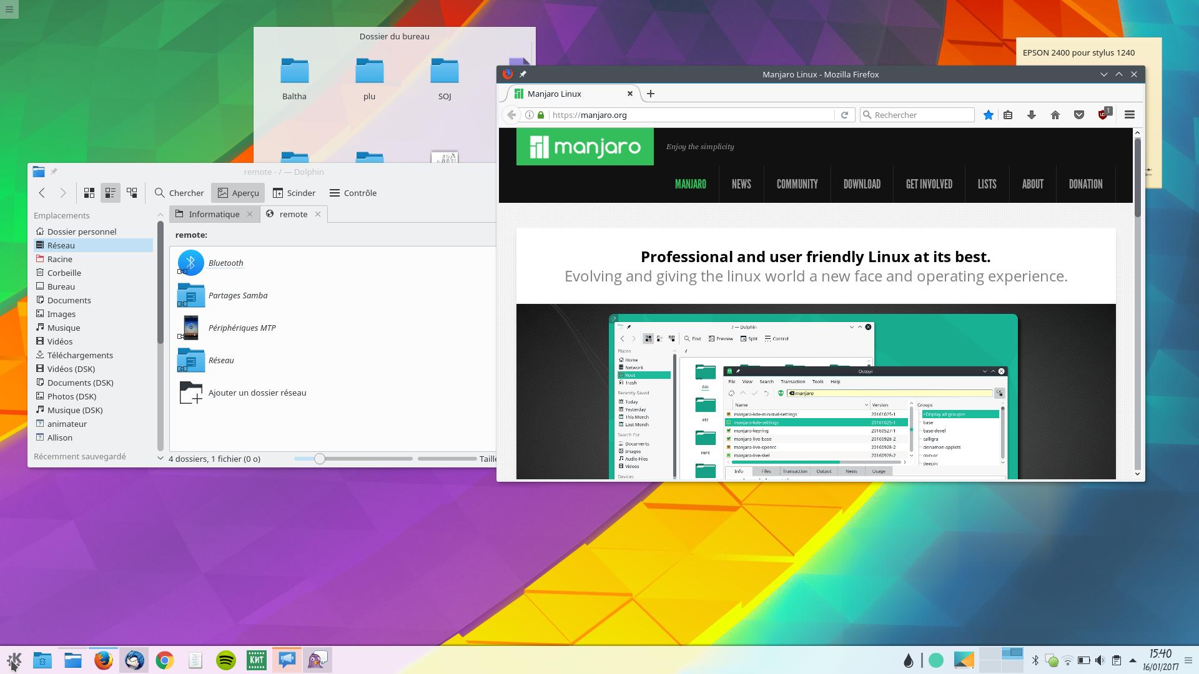Show Firefox bookmarks list icon
This screenshot has height=674, width=1199.
[1008, 115]
